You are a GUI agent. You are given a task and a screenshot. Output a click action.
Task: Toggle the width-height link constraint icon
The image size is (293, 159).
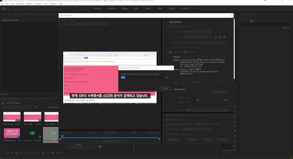point(198,100)
